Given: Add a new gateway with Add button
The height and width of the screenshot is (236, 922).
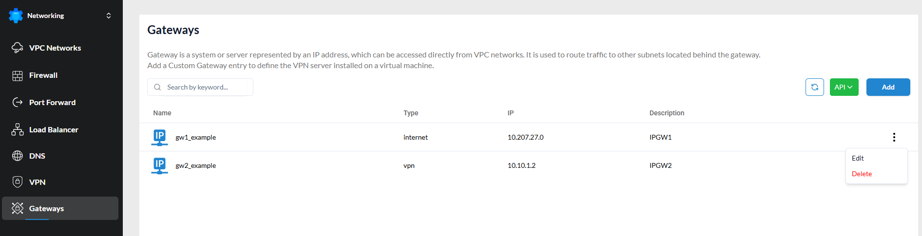Looking at the screenshot, I should [x=888, y=87].
